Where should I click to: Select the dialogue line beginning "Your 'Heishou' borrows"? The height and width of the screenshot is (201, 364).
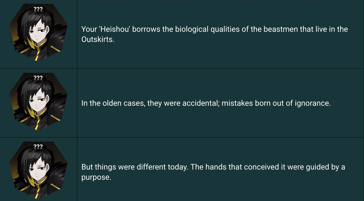coord(214,34)
